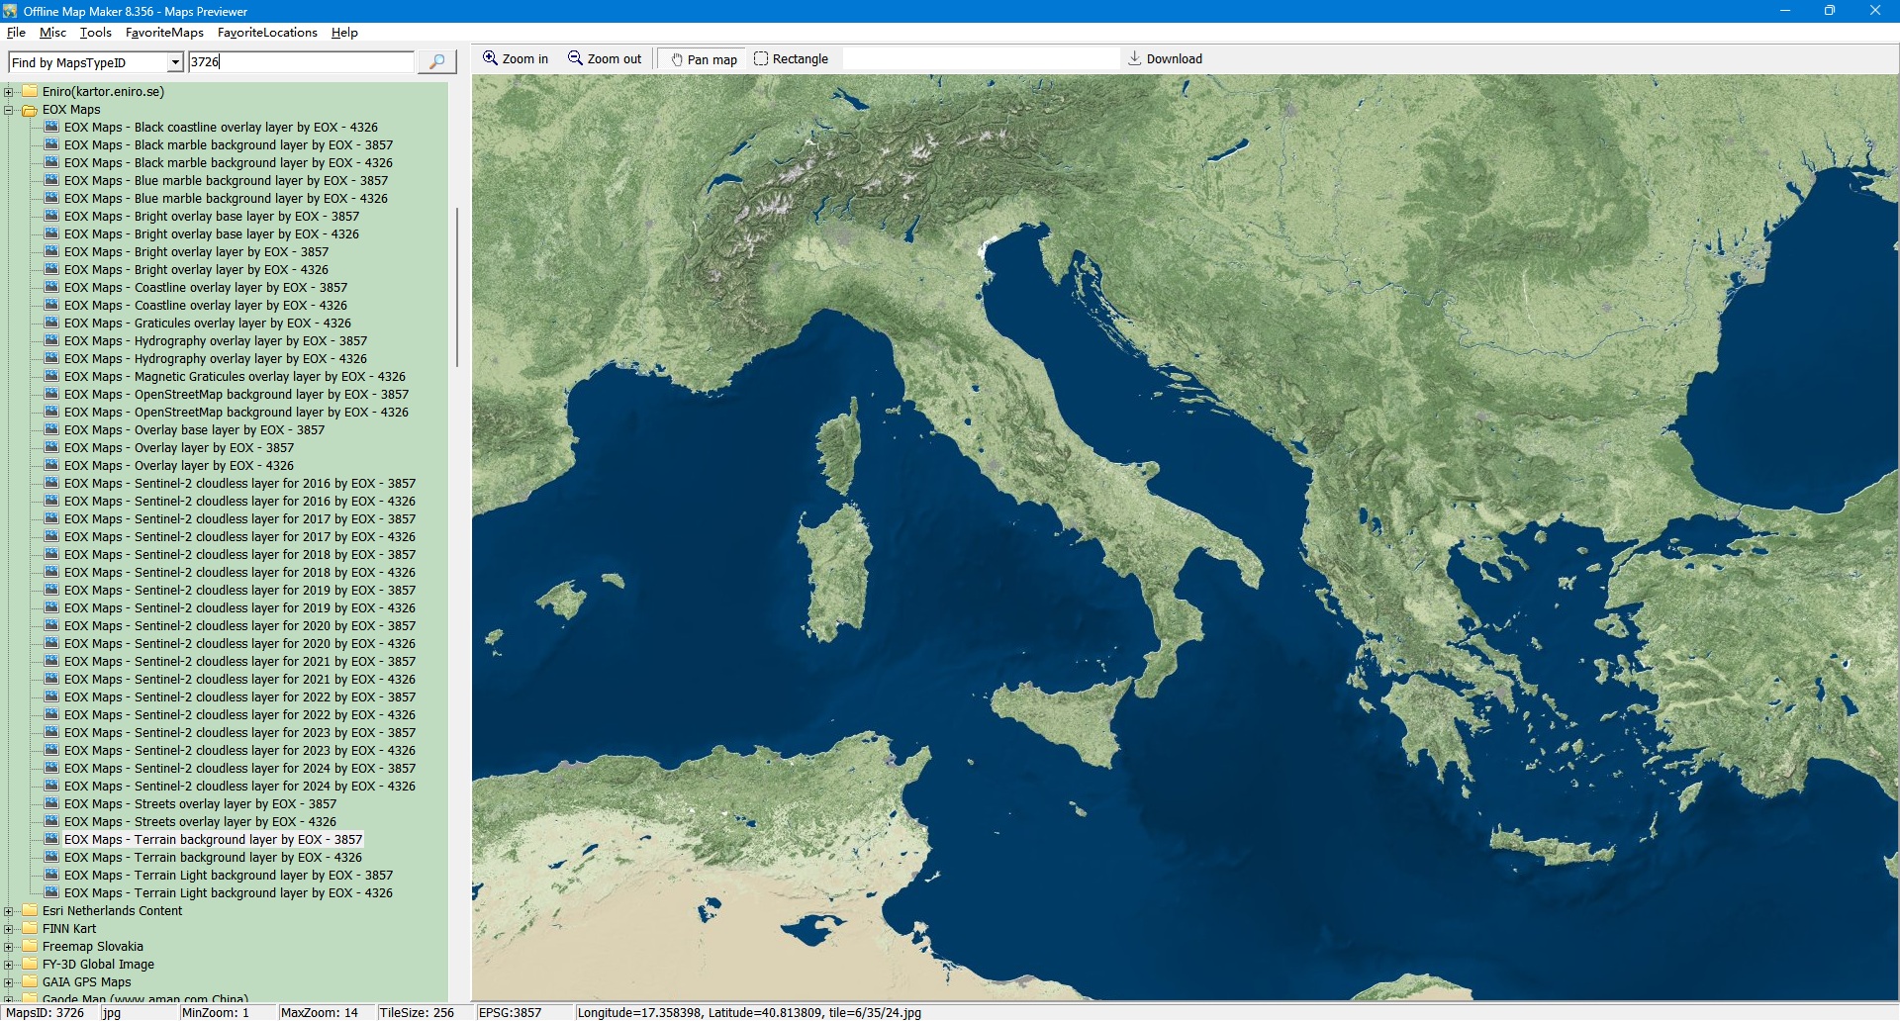This screenshot has width=1900, height=1021.
Task: Open the FavoriteMaps menu
Action: click(x=164, y=33)
